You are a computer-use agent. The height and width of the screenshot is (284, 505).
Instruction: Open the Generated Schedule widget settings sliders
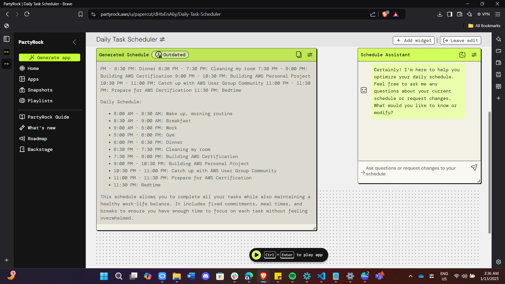[x=310, y=55]
